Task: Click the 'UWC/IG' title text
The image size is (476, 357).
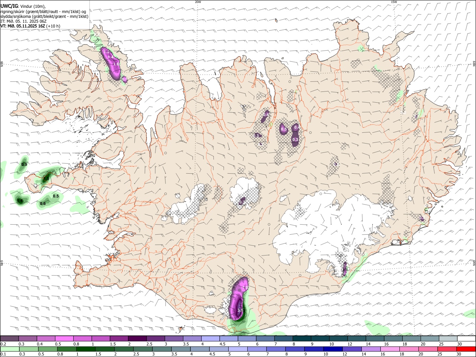Action: (x=9, y=6)
